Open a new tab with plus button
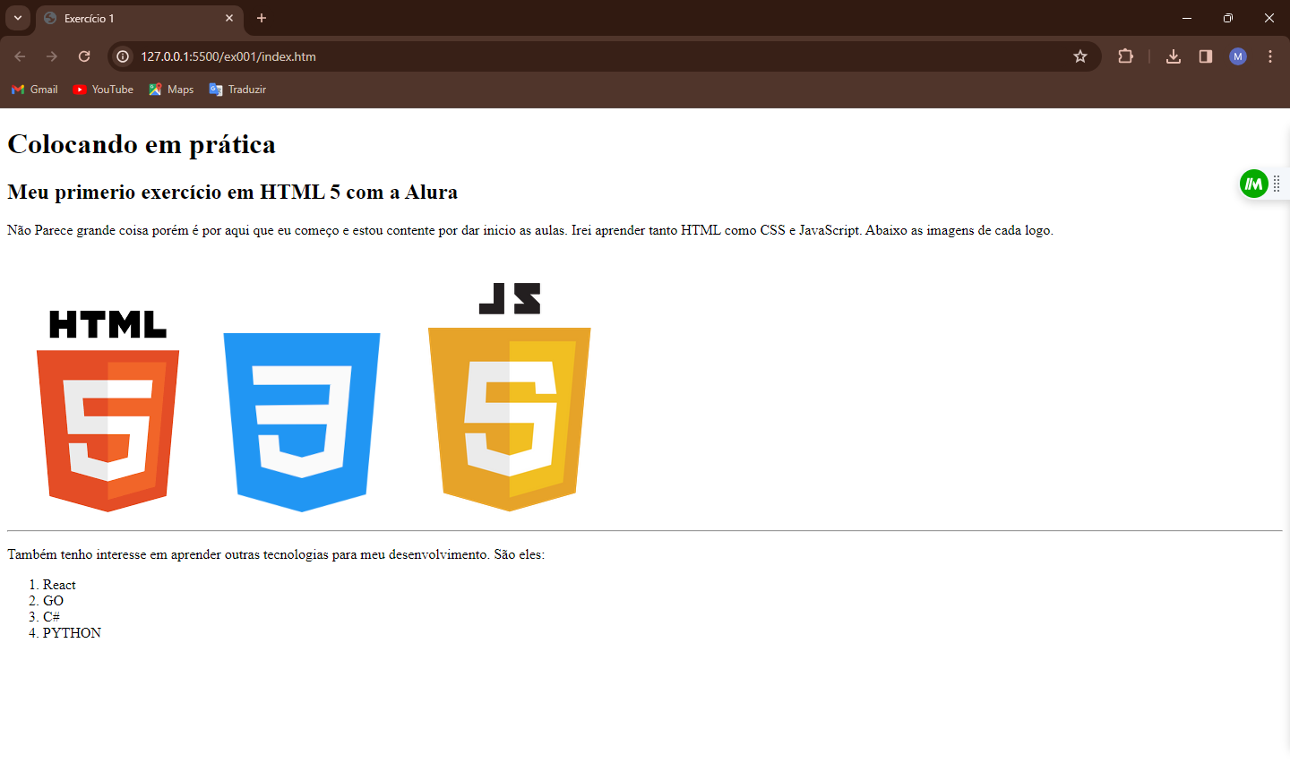This screenshot has height=763, width=1290. (x=262, y=18)
